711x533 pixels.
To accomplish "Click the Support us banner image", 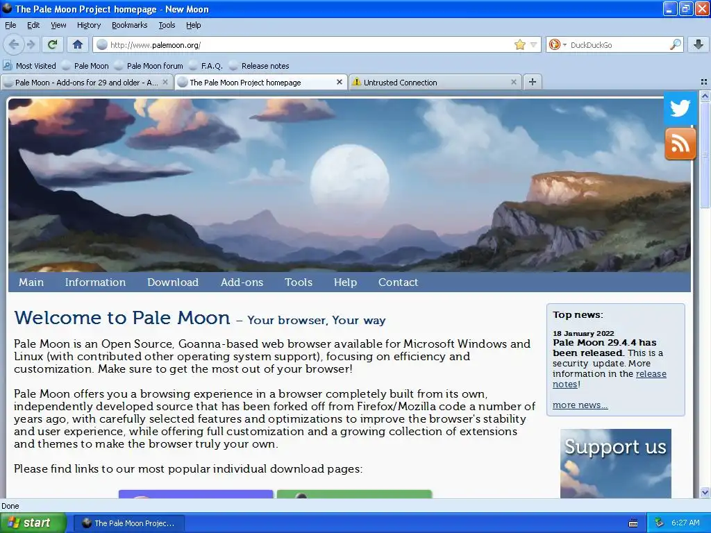I will [x=615, y=463].
